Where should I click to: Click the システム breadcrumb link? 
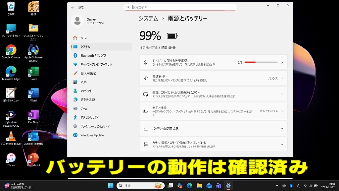click(148, 19)
